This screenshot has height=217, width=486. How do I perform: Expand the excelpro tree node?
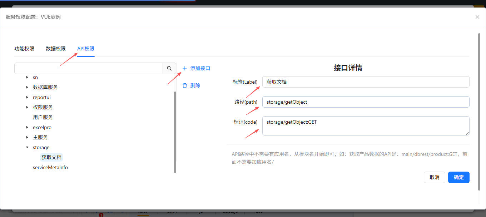click(x=27, y=127)
